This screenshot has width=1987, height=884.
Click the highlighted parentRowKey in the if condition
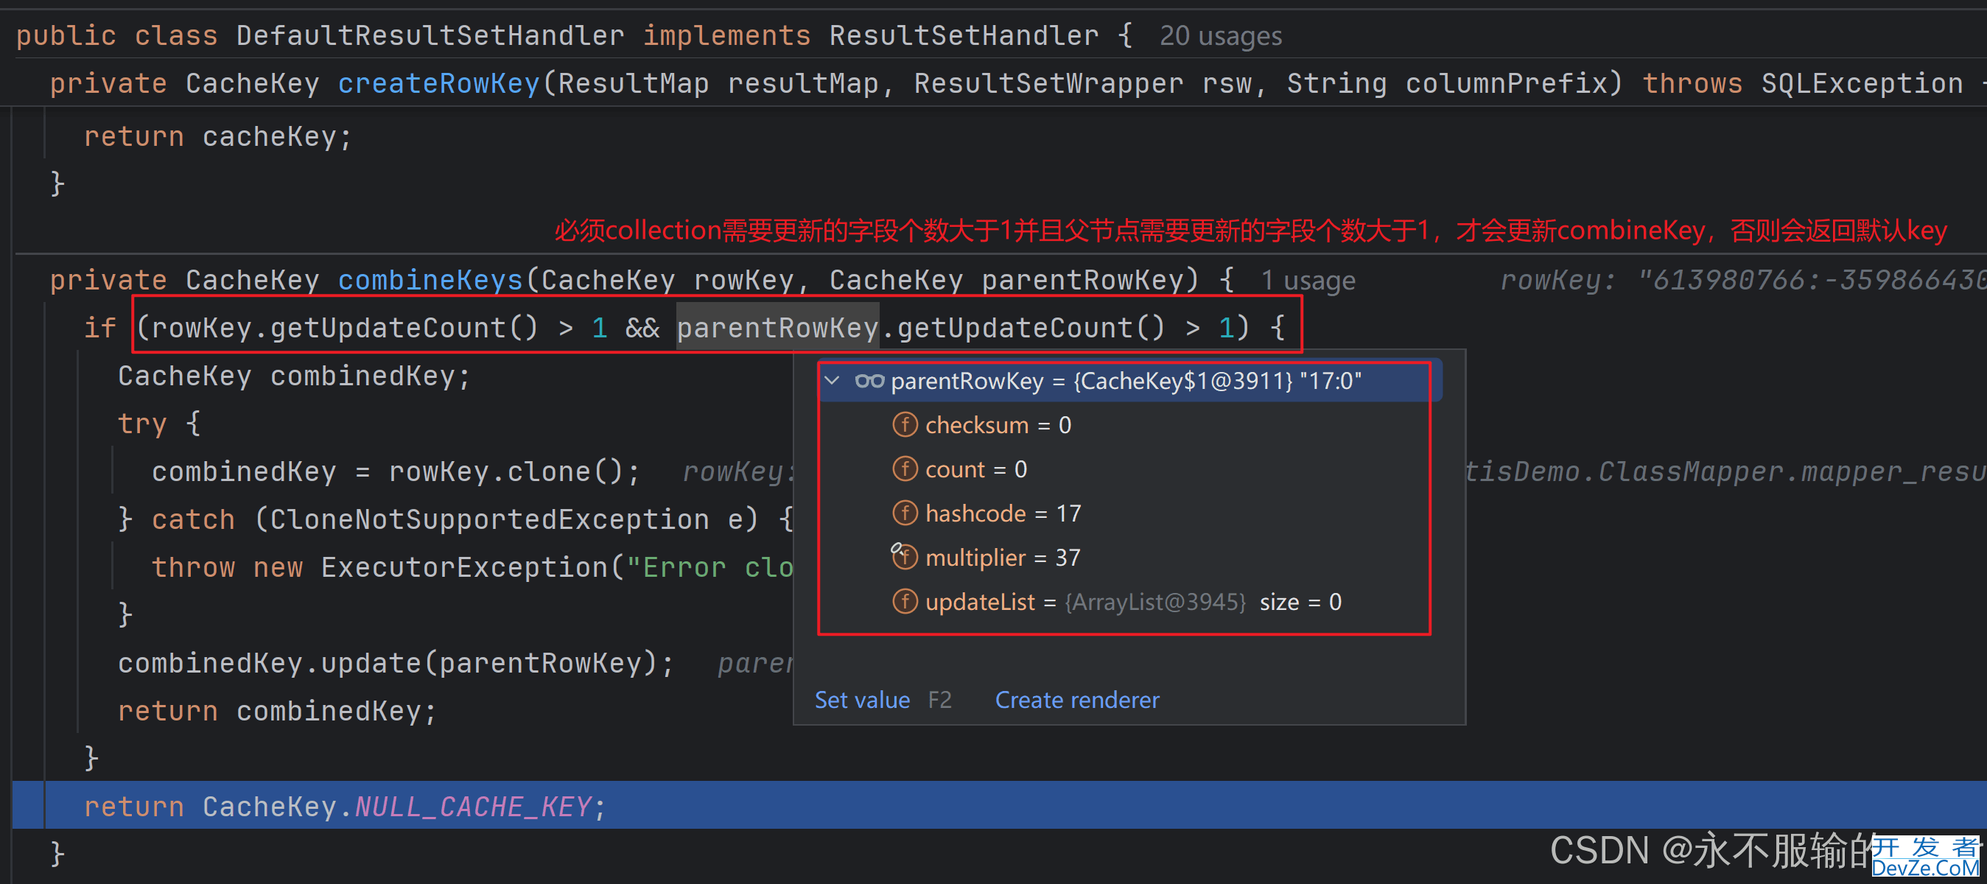pos(777,328)
